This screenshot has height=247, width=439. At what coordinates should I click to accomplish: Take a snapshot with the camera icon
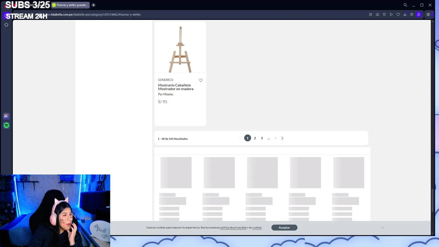[377, 14]
